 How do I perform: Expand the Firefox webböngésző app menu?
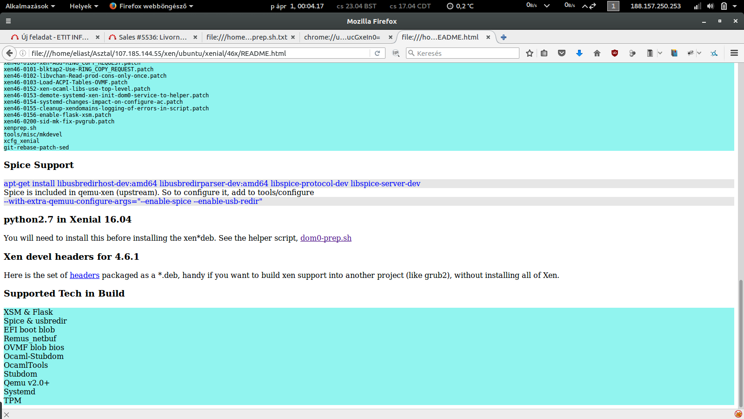pyautogui.click(x=152, y=6)
